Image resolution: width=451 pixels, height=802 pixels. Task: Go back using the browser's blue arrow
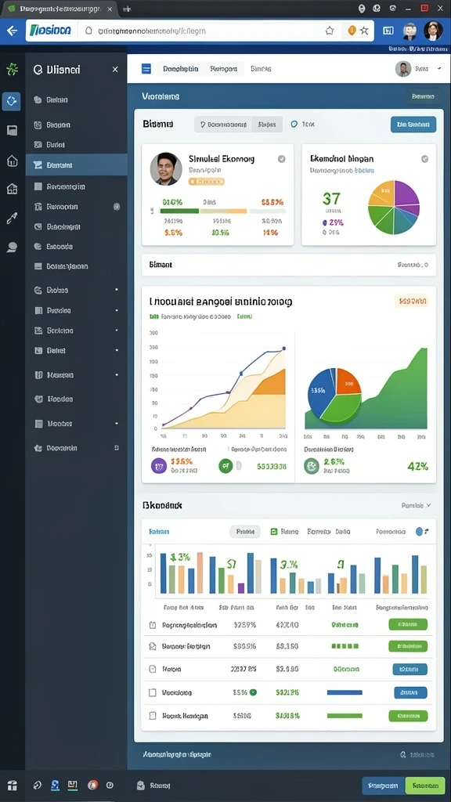(11, 31)
